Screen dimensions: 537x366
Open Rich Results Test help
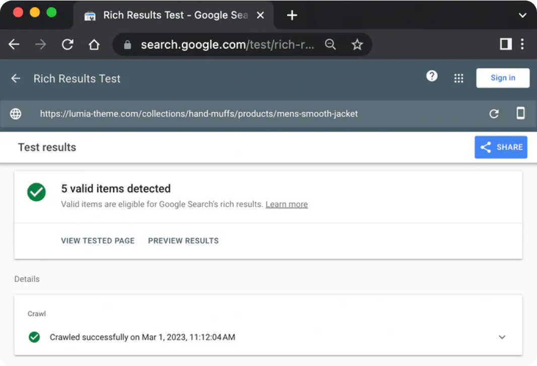click(x=432, y=76)
